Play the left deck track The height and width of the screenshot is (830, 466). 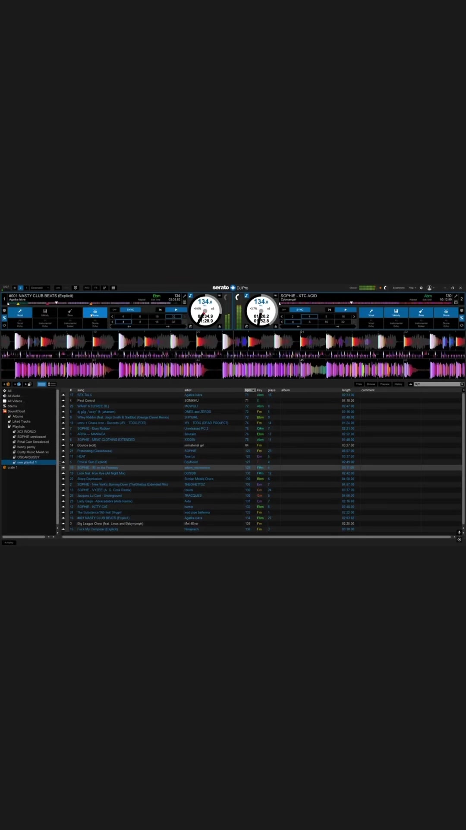pos(176,310)
